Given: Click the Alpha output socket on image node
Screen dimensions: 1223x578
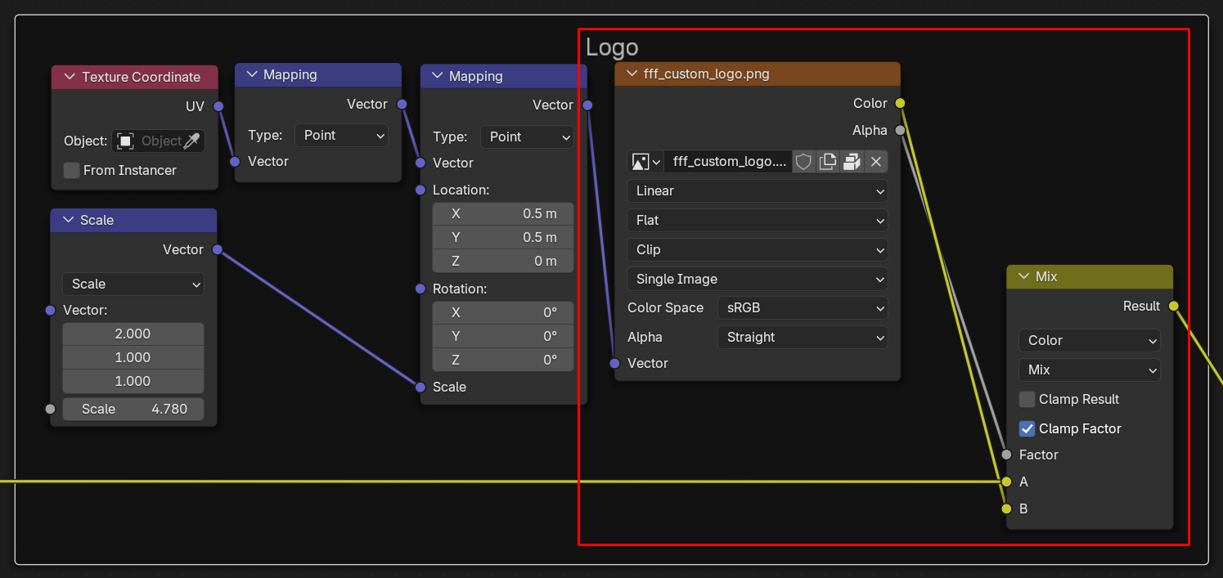Looking at the screenshot, I should coord(900,130).
